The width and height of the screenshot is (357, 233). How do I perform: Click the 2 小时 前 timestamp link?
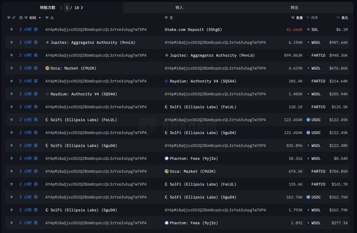pos(29,30)
